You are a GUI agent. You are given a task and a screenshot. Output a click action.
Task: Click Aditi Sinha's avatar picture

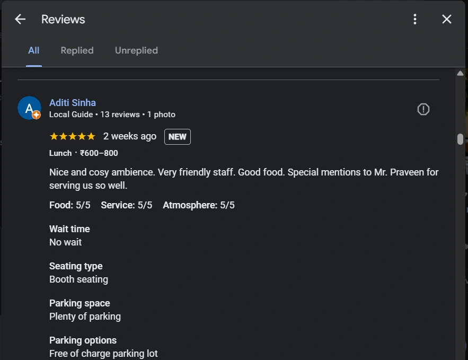28,107
